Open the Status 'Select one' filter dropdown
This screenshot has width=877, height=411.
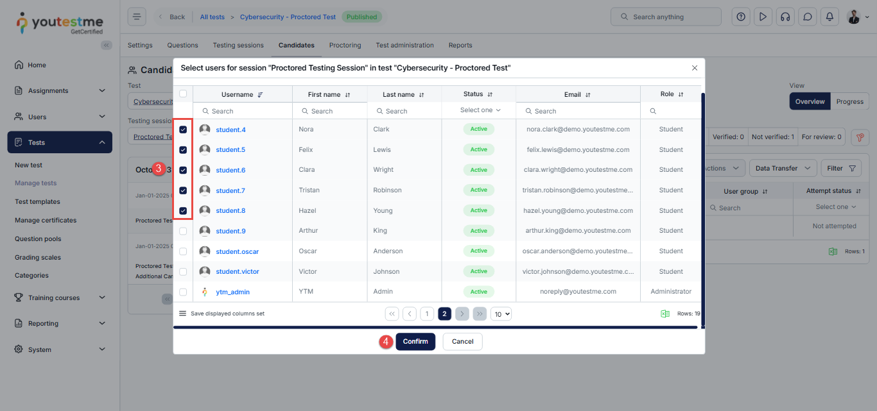(479, 110)
